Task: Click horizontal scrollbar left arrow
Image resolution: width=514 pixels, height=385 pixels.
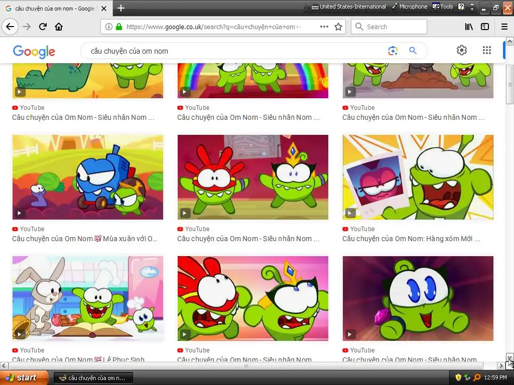Action: pyautogui.click(x=4, y=365)
